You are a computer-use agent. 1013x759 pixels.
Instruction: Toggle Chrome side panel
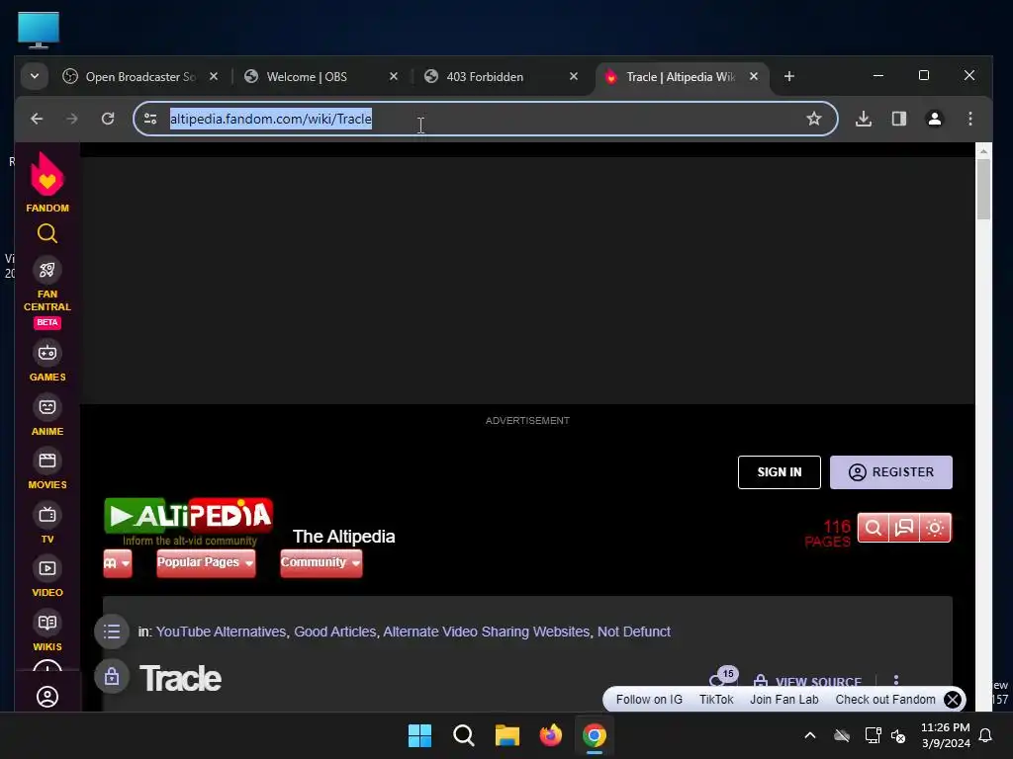(899, 119)
